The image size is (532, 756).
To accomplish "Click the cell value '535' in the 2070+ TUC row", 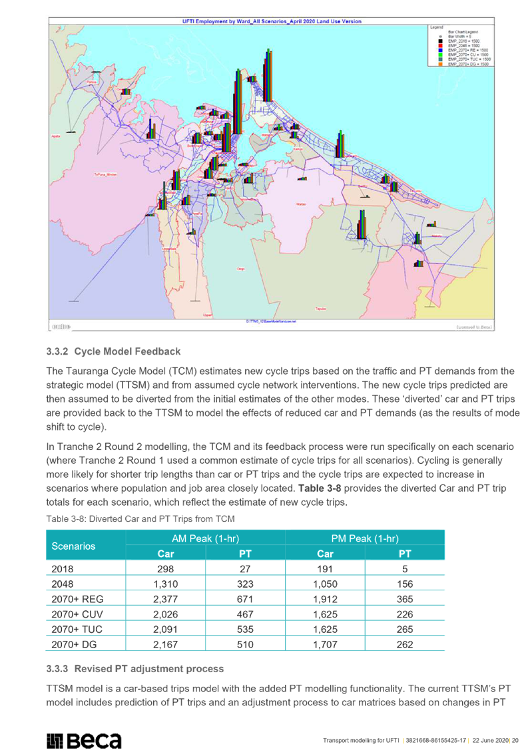I will click(245, 629).
